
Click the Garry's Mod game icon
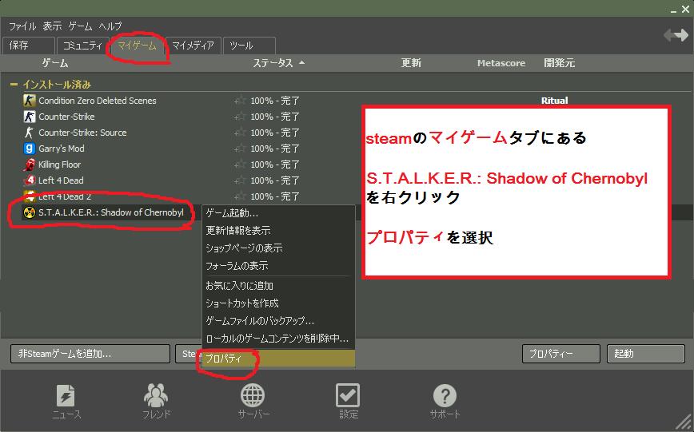(x=30, y=149)
